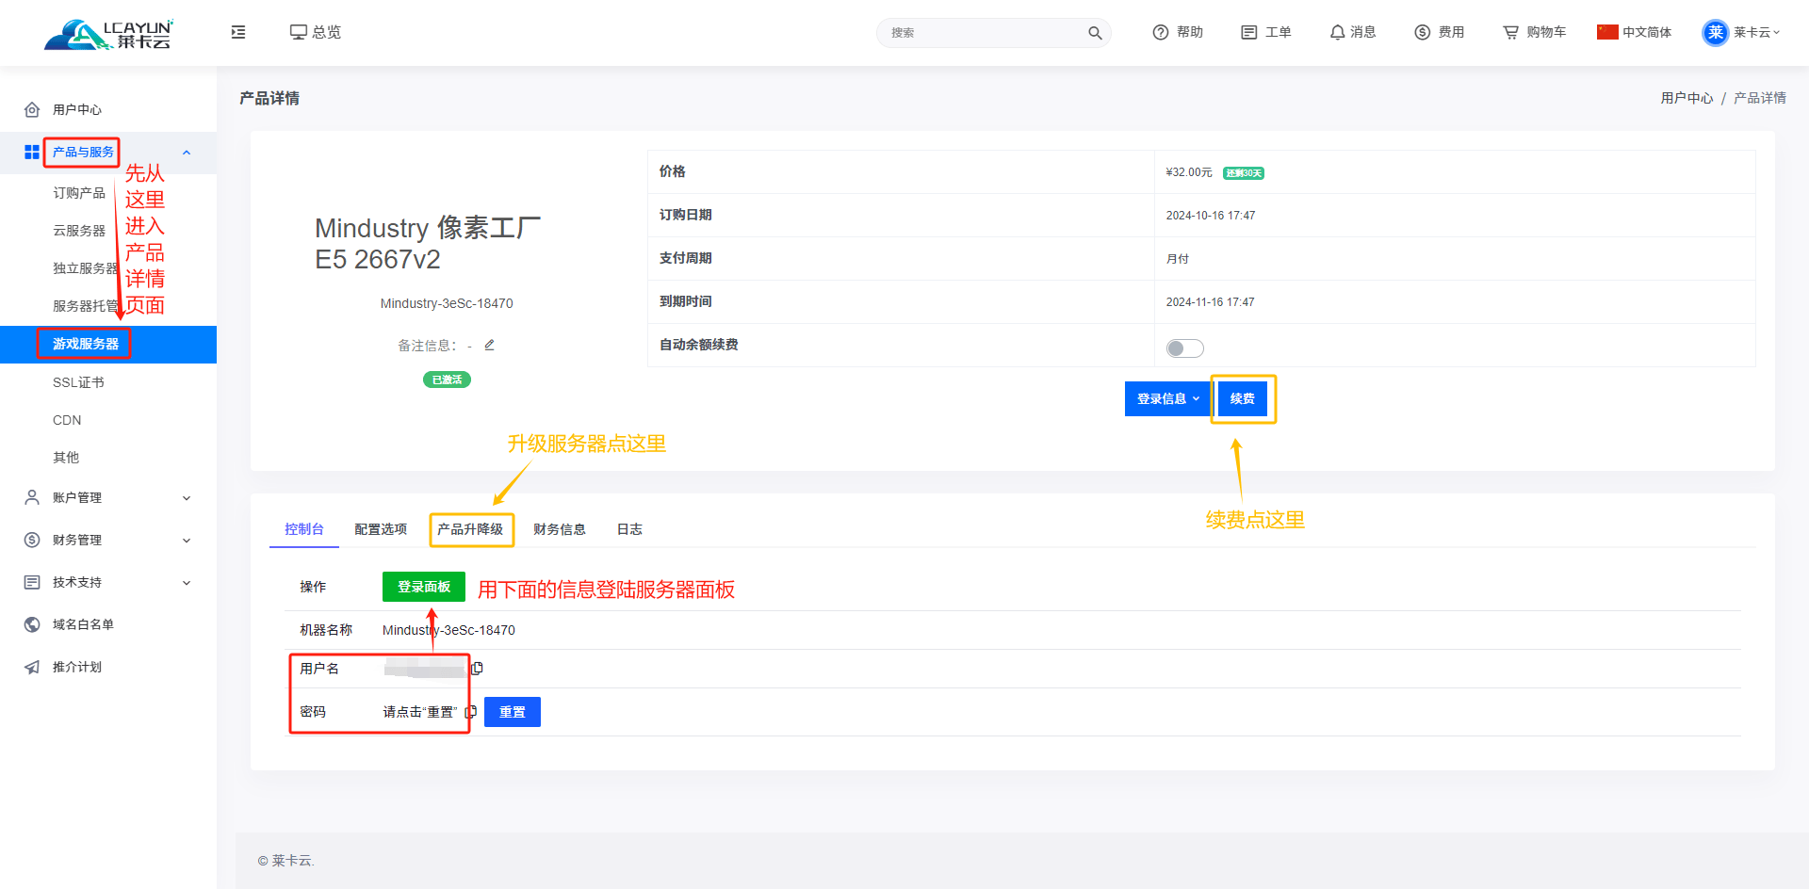
Task: Expand the 技术支持 menu
Action: pos(108,583)
